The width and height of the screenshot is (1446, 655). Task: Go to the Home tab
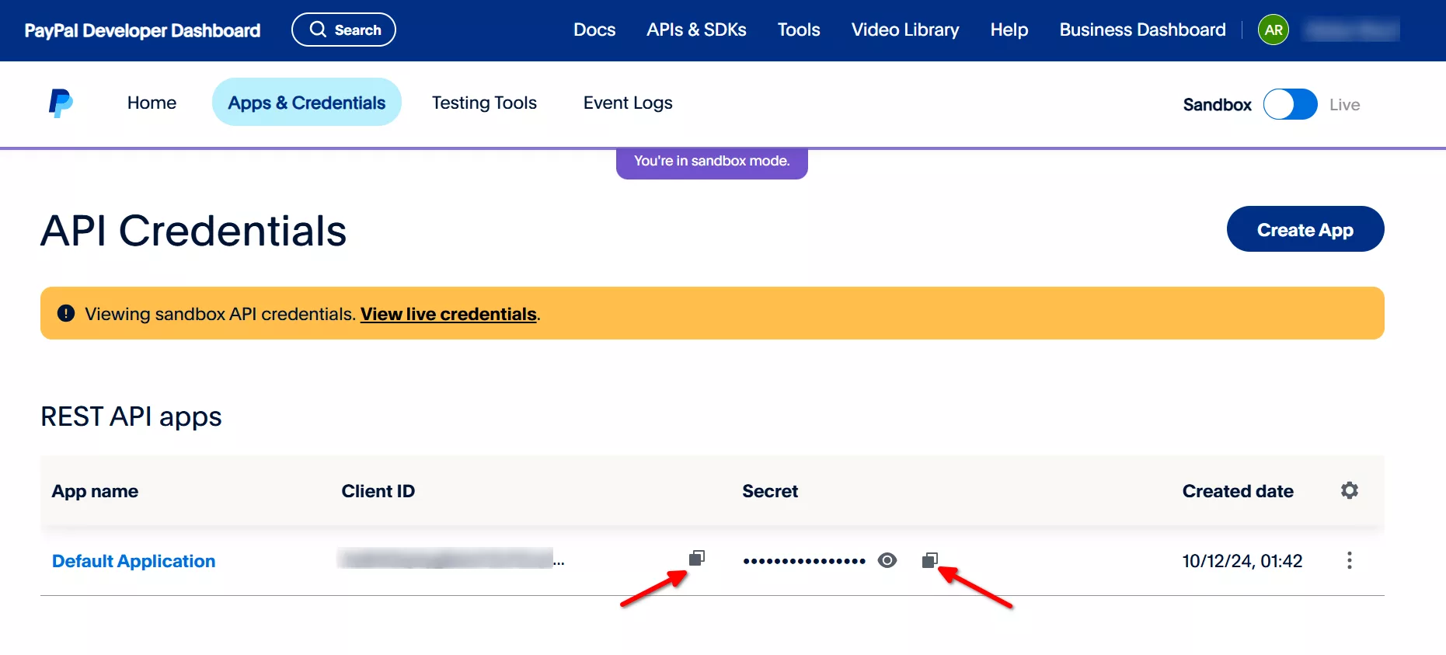tap(152, 103)
